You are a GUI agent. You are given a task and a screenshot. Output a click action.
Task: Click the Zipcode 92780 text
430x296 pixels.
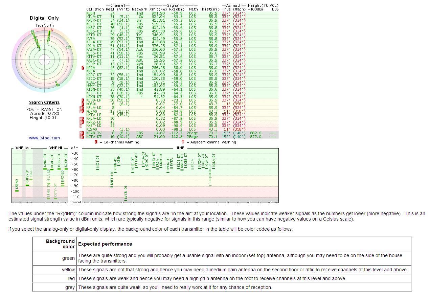[44, 114]
